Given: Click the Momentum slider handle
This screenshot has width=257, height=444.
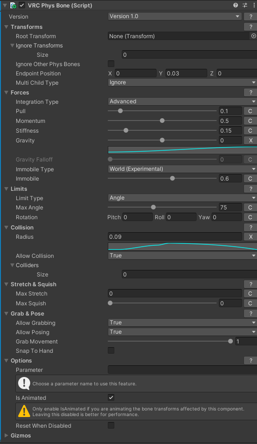Looking at the screenshot, I should pyautogui.click(x=162, y=121).
